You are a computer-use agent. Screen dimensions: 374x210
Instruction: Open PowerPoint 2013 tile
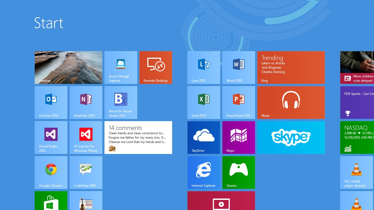coord(239,103)
